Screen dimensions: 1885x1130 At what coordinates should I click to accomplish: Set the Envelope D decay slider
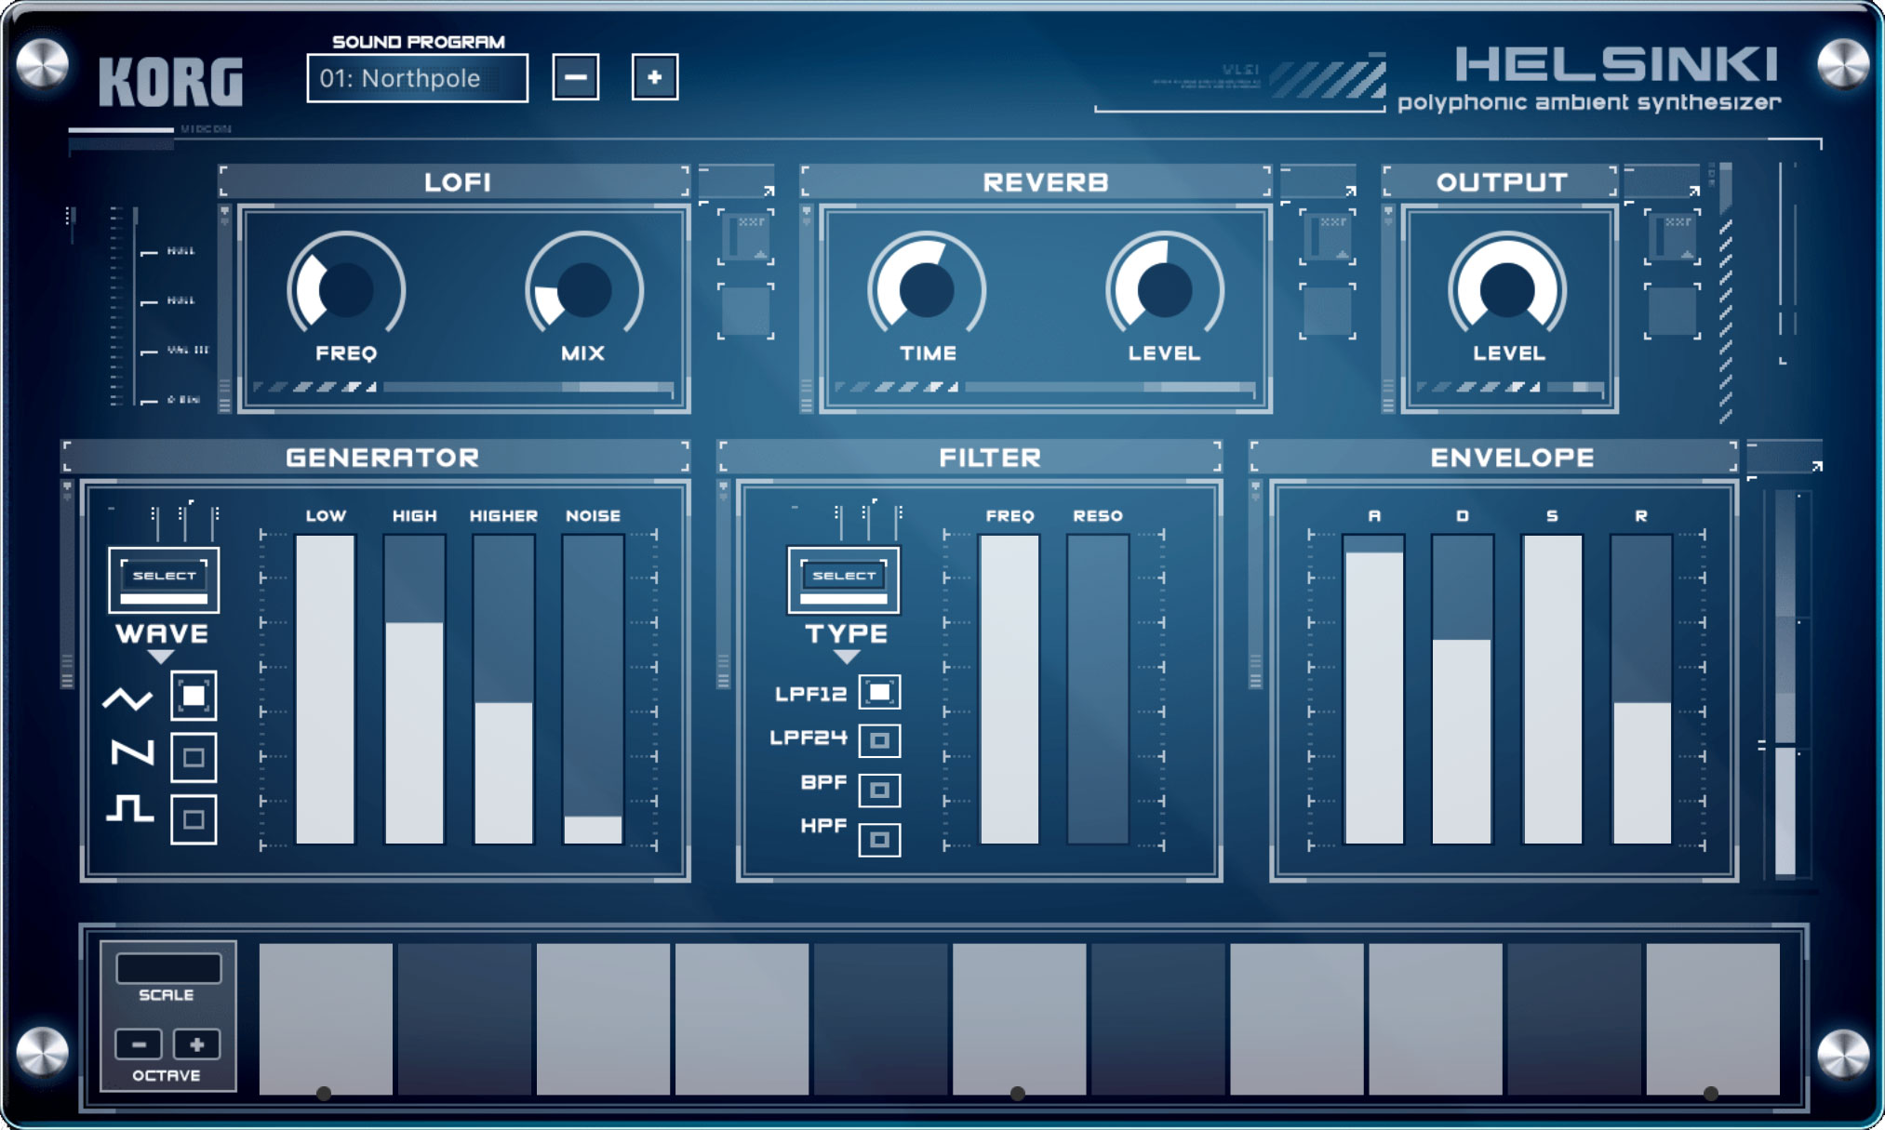[x=1462, y=689]
